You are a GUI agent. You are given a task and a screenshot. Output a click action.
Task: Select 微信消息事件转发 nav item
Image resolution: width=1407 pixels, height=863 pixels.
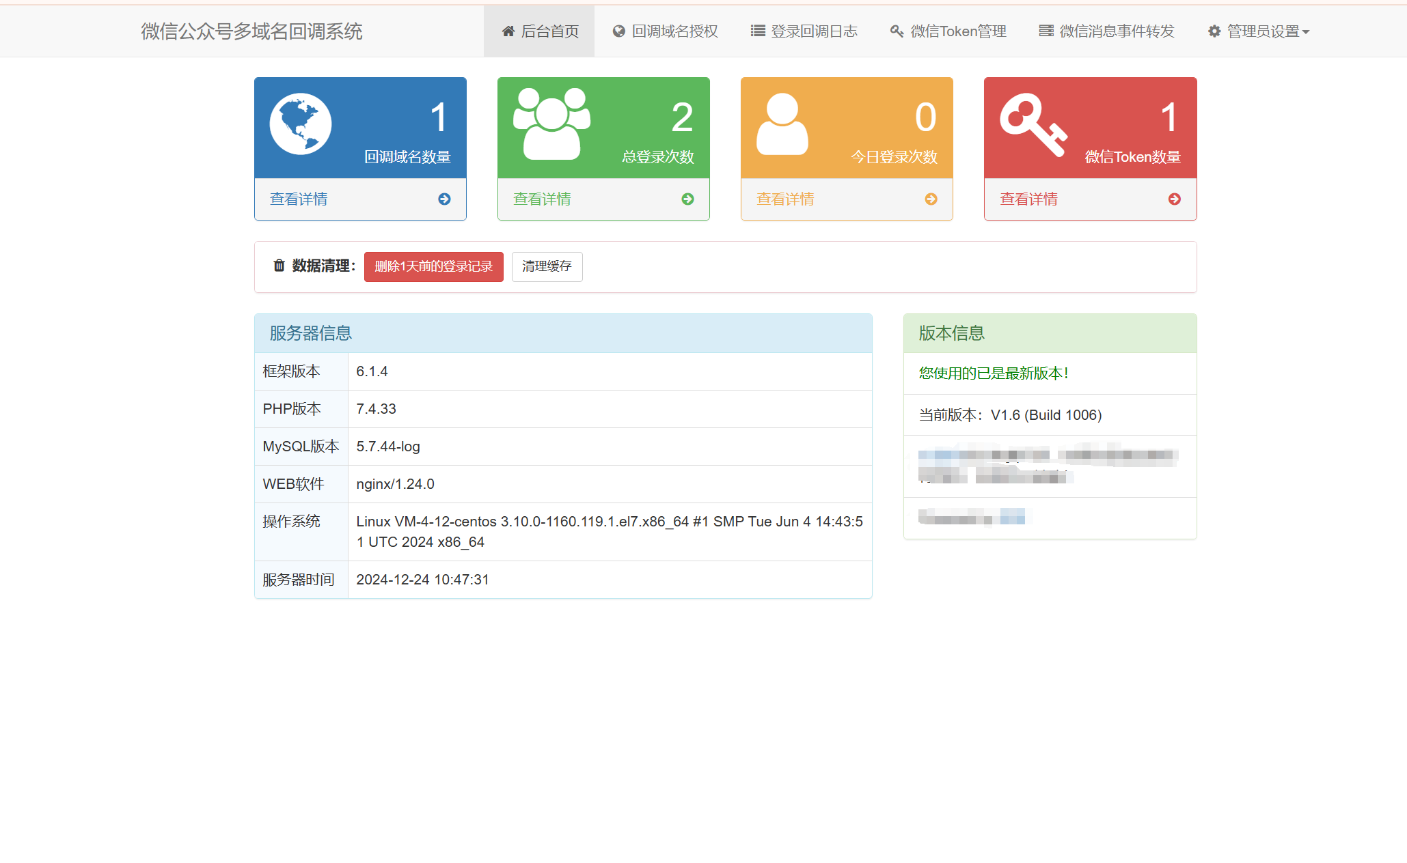pyautogui.click(x=1106, y=31)
